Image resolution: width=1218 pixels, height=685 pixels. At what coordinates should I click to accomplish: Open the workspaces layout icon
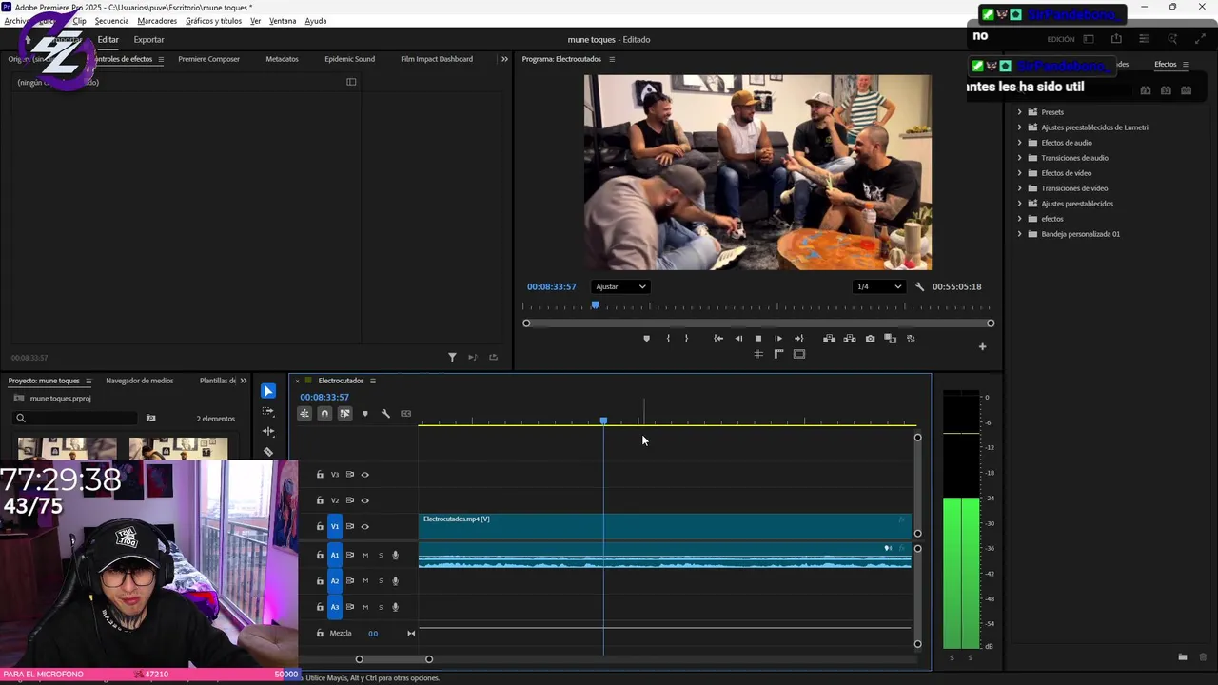[1089, 39]
